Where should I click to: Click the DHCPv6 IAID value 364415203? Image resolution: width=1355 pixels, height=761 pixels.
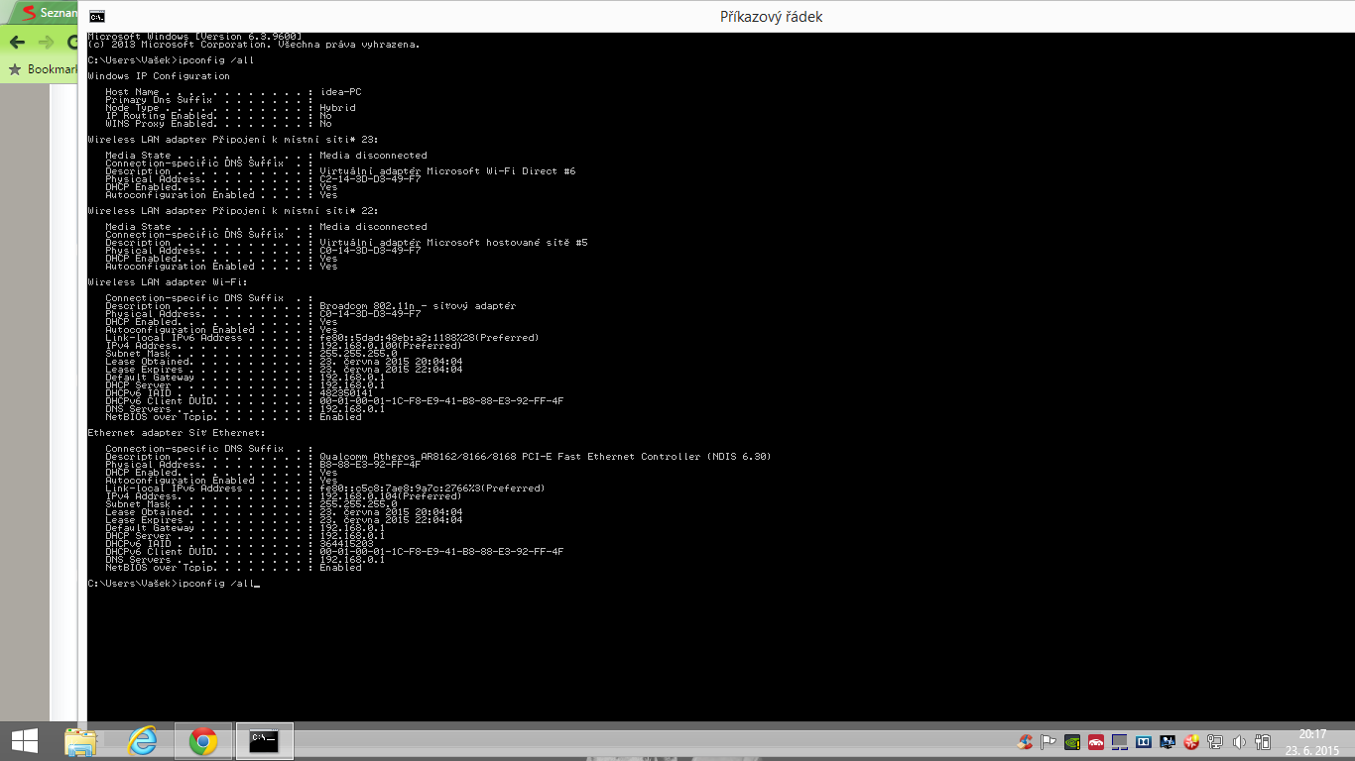coord(346,544)
